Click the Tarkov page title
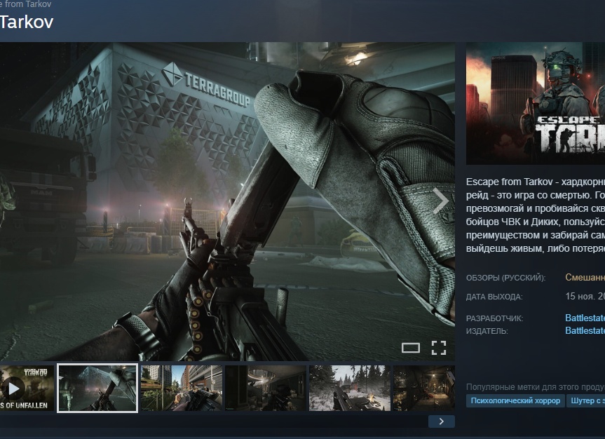This screenshot has width=605, height=439. click(26, 22)
